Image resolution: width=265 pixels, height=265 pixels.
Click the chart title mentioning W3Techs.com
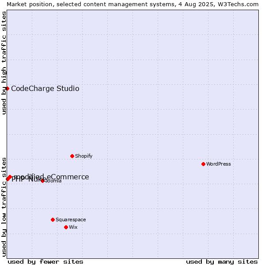[132, 4]
